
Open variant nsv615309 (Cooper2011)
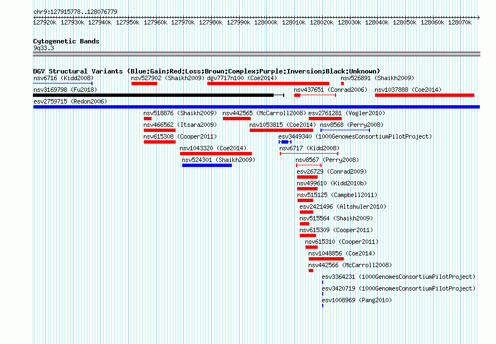tap(336, 230)
